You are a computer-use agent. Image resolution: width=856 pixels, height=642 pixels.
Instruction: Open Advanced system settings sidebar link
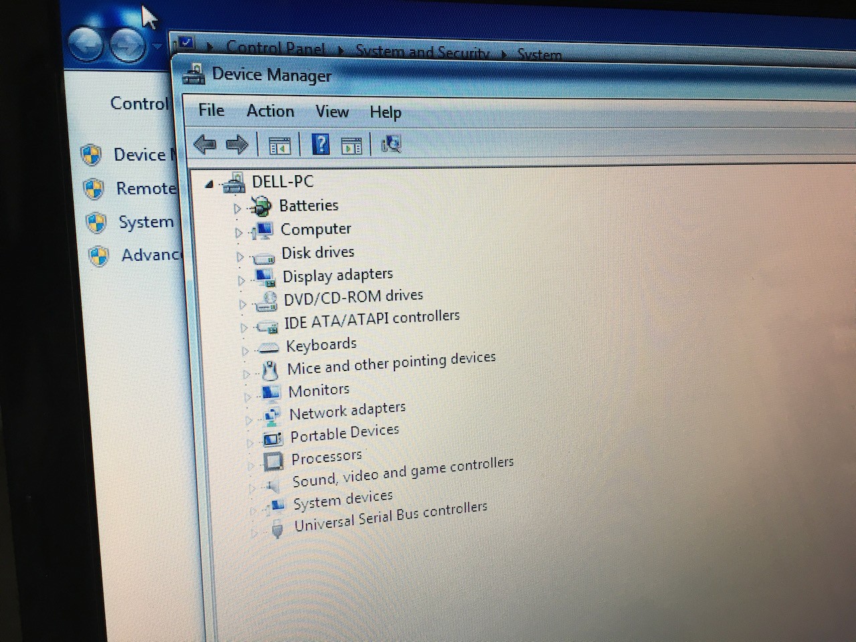point(150,255)
